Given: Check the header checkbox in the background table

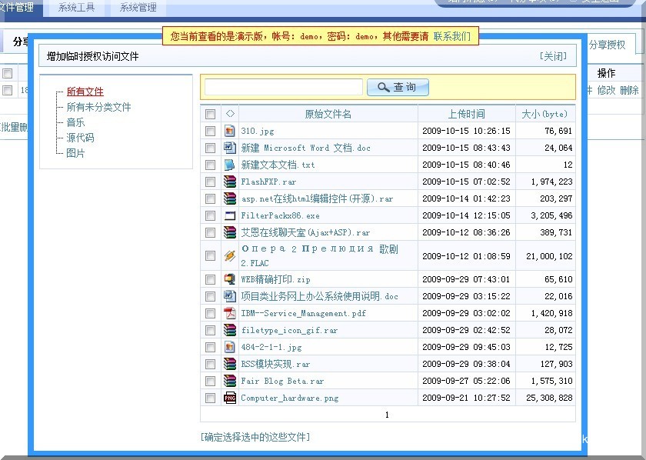Looking at the screenshot, I should pos(8,73).
